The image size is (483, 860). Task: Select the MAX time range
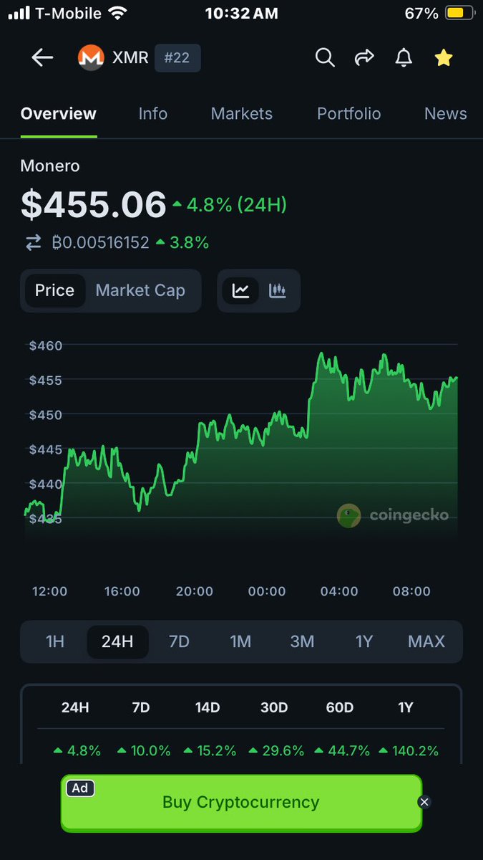[426, 641]
